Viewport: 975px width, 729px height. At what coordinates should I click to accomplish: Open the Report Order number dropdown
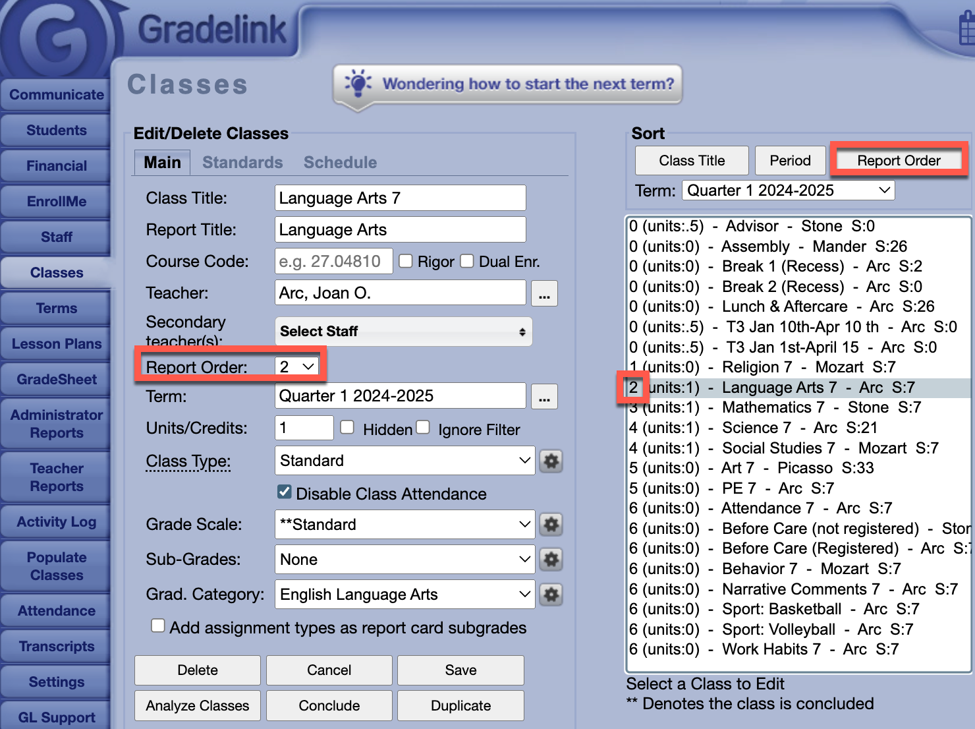point(296,367)
